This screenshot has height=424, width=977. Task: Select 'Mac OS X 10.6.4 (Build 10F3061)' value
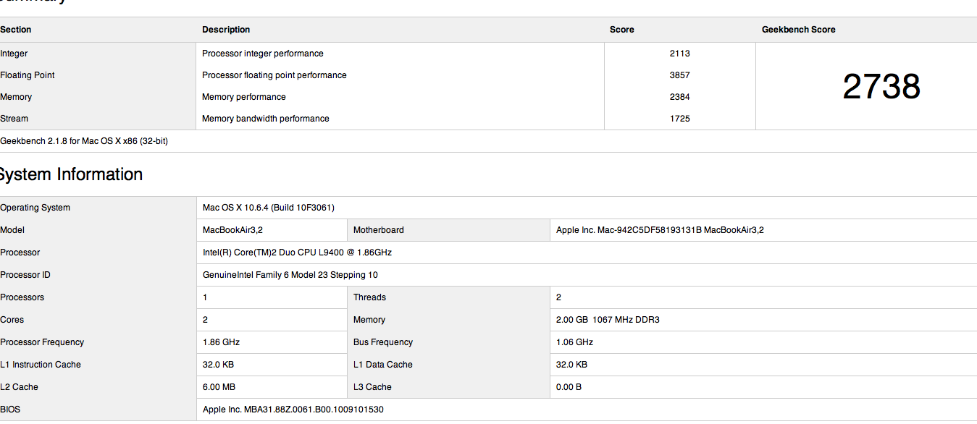tap(269, 208)
